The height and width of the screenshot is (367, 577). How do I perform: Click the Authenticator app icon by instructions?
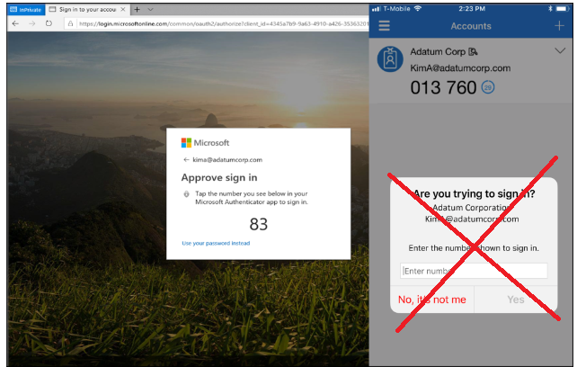click(187, 193)
